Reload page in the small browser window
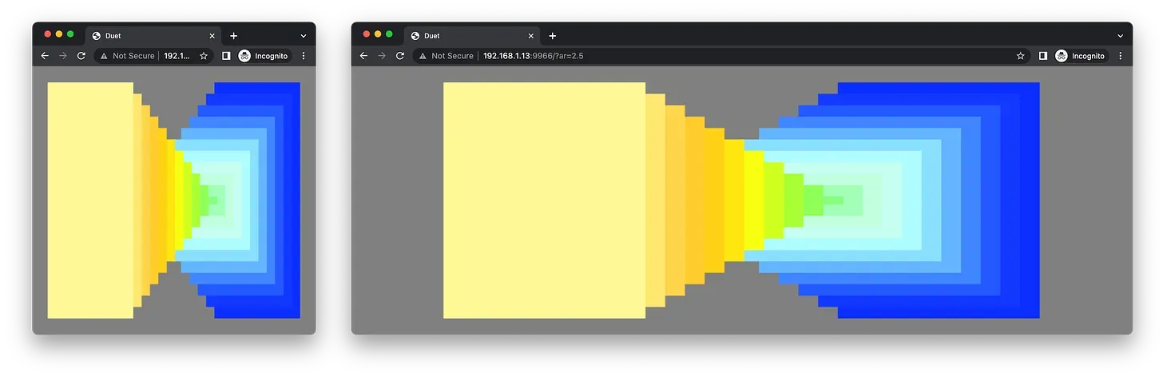This screenshot has height=377, width=1163. click(x=81, y=56)
